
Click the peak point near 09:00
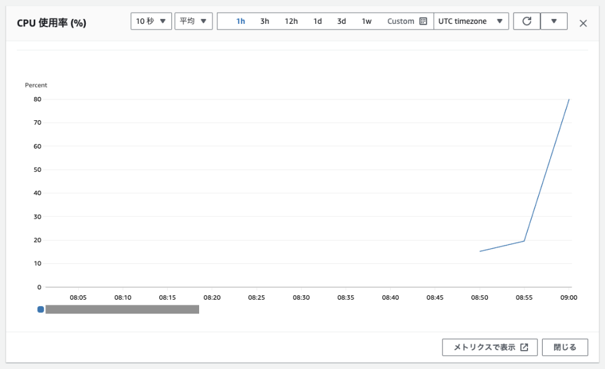[569, 99]
